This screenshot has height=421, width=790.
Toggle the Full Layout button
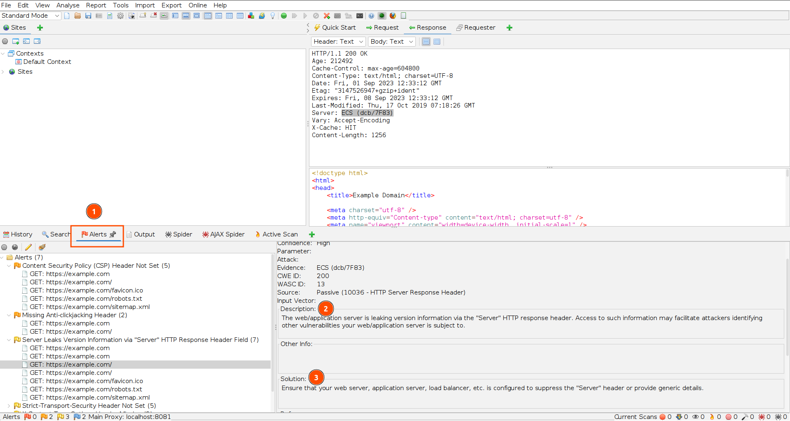click(197, 16)
